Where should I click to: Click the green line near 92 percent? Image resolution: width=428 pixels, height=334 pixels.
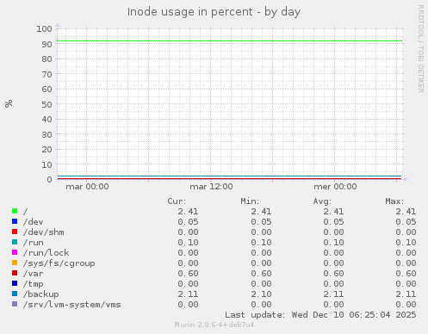pyautogui.click(x=230, y=41)
